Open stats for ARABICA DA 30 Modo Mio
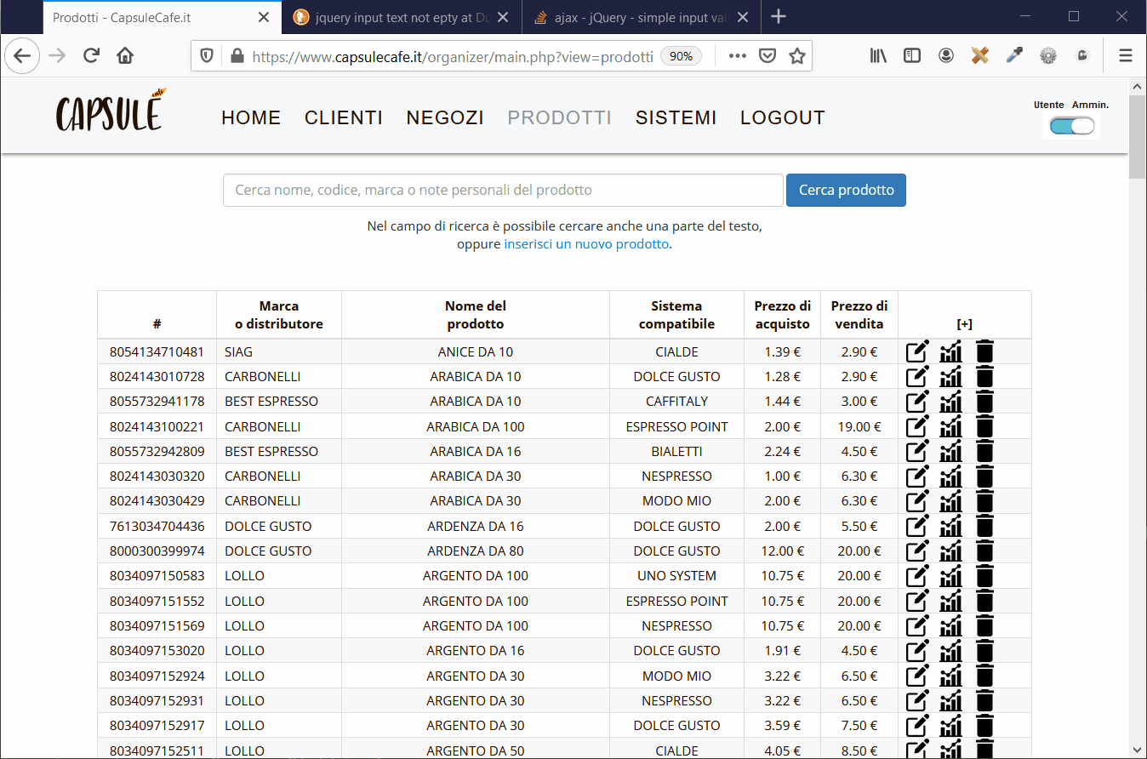 (950, 500)
